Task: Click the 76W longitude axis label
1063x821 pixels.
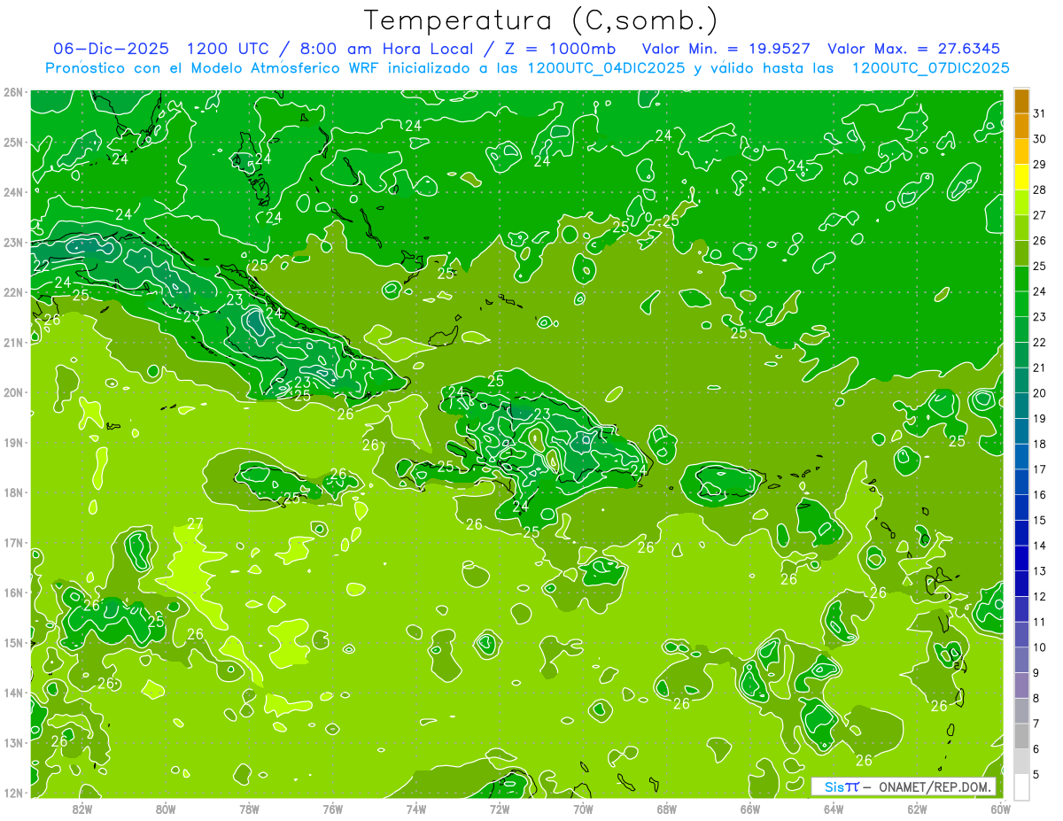Action: (332, 809)
